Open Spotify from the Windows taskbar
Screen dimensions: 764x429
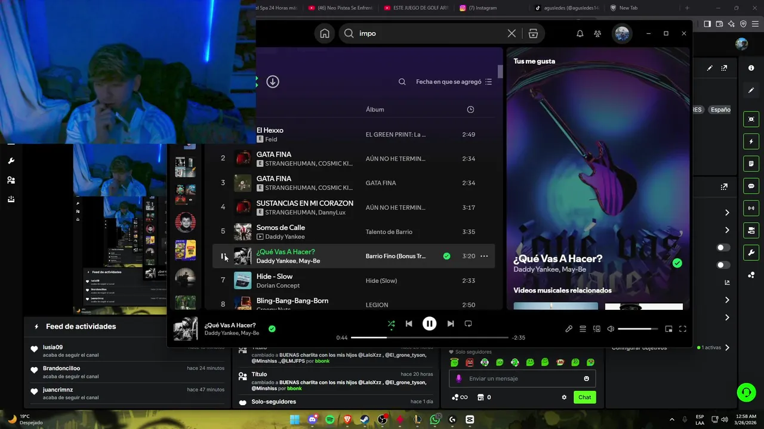click(x=330, y=419)
